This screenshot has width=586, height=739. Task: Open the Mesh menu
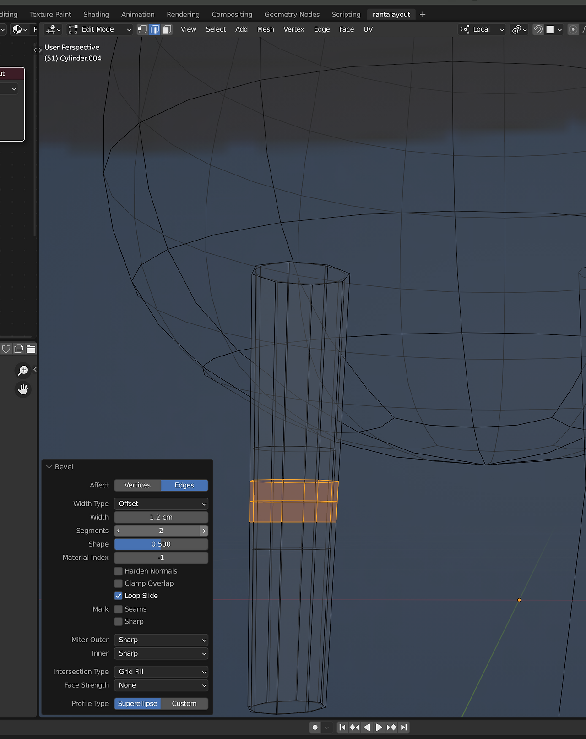coord(266,29)
